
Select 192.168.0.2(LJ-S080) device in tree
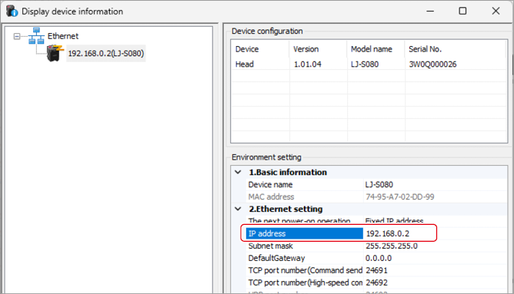(106, 53)
